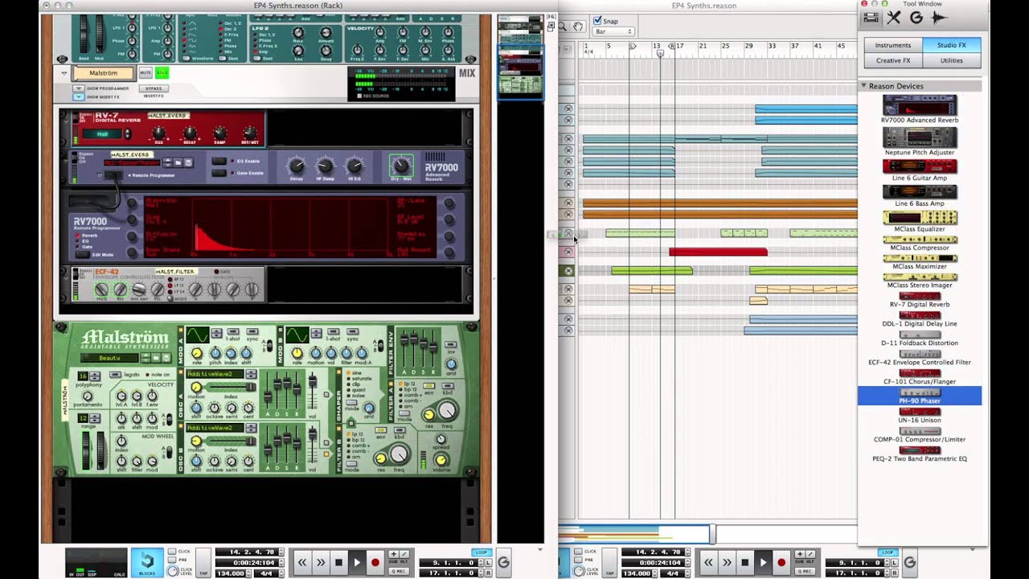Viewport: 1029px width, 579px height.
Task: Click DDL-1 Digital Delay Line device icon
Action: (920, 315)
